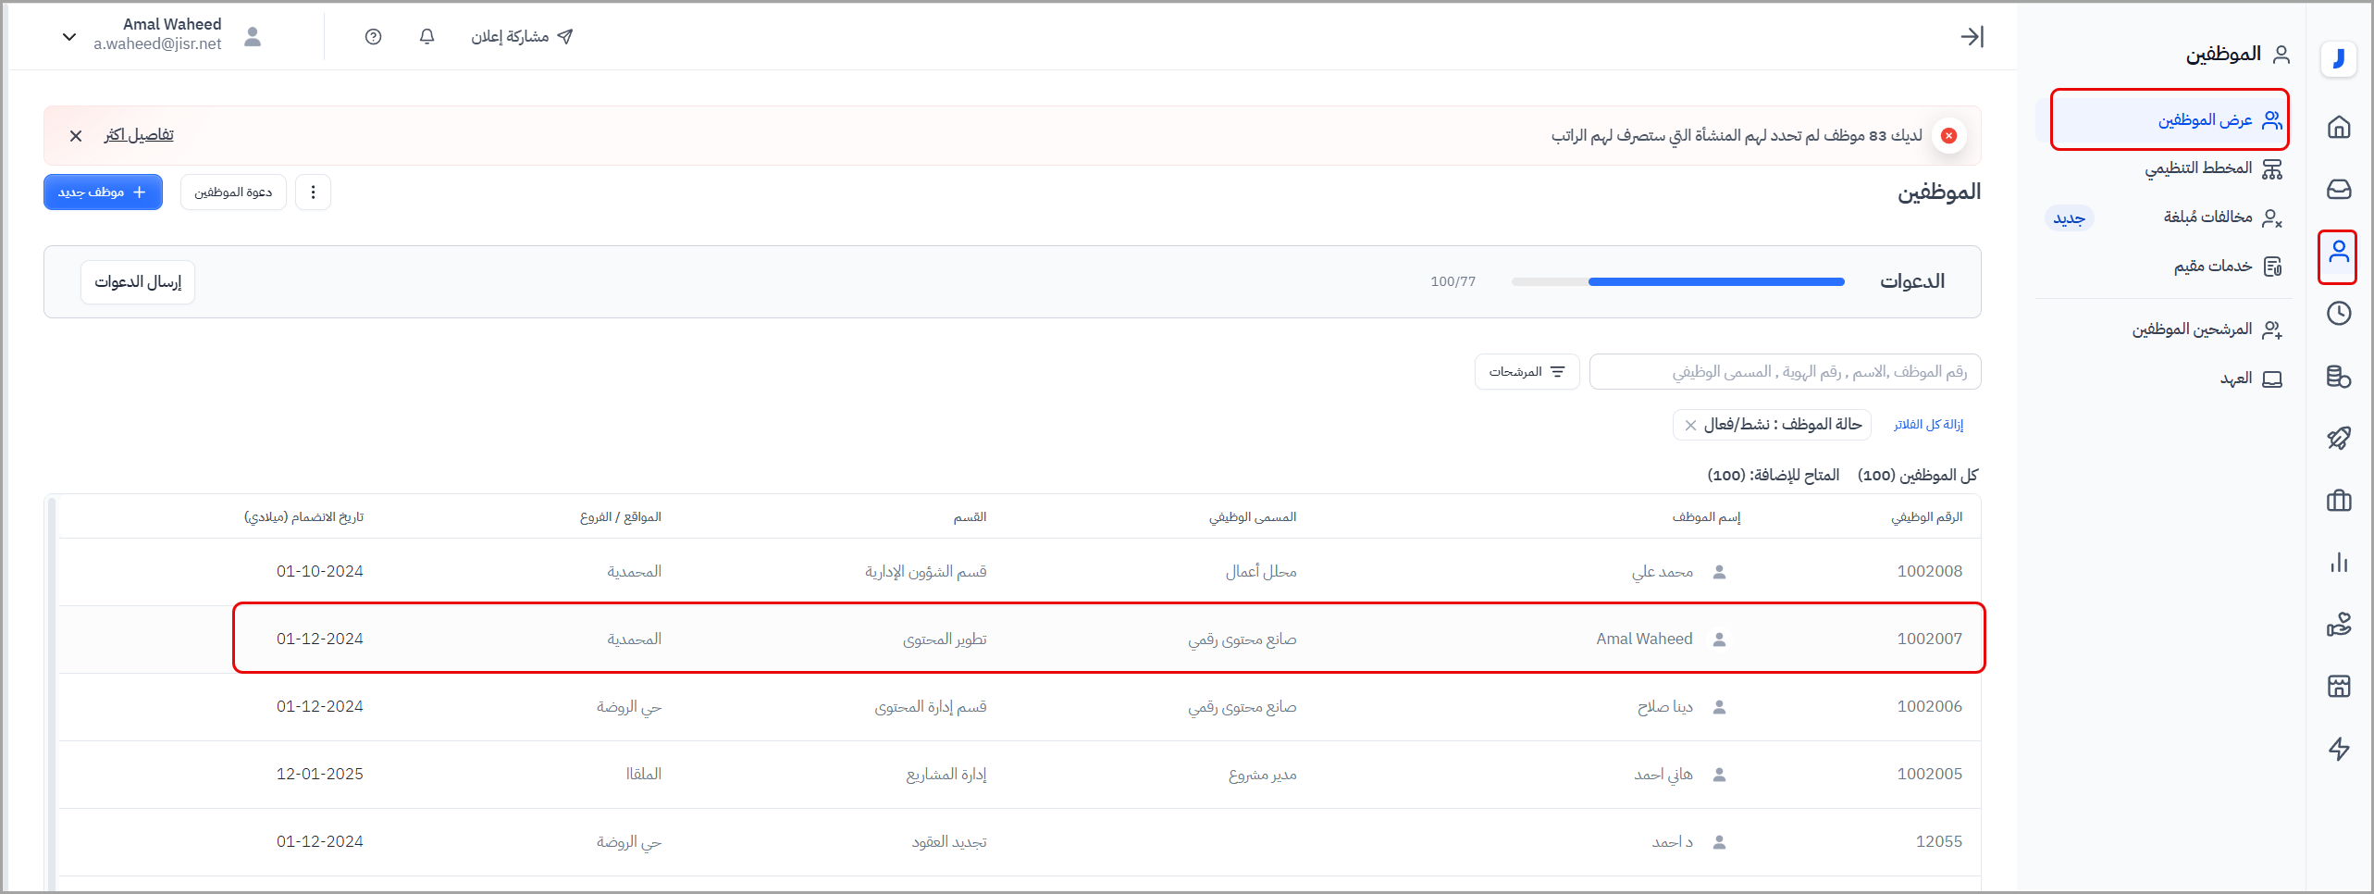
Task: Click the موظف جديد button
Action: (103, 192)
